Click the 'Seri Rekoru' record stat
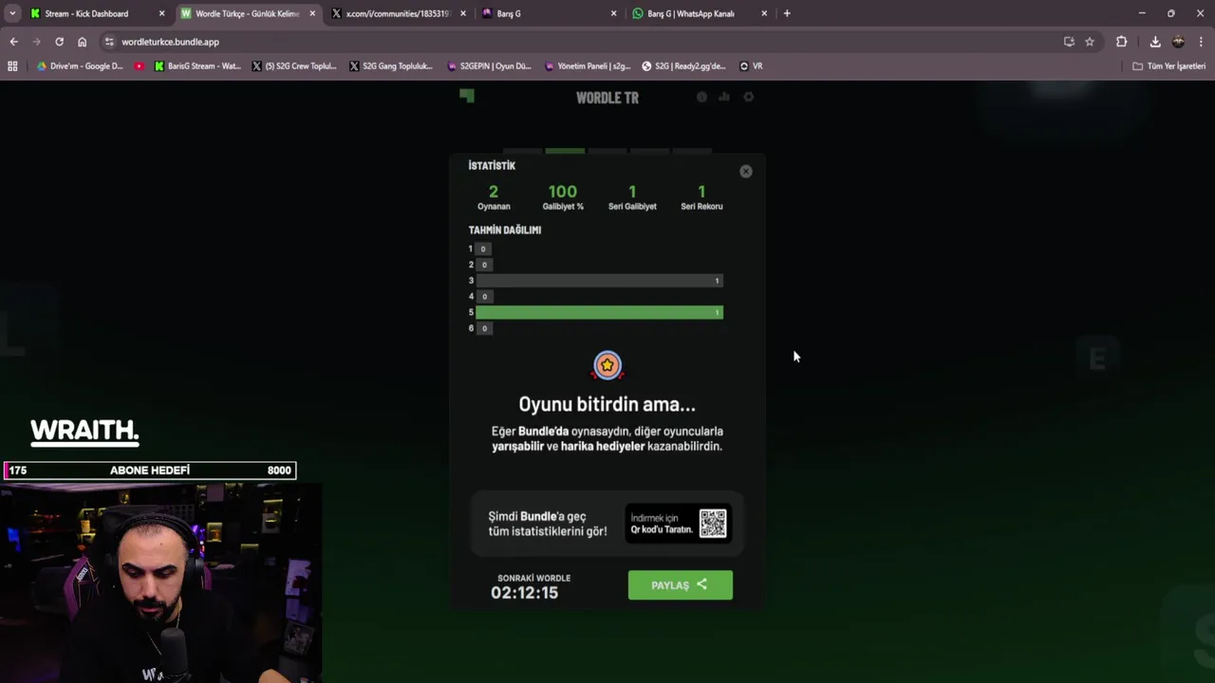The height and width of the screenshot is (683, 1215). (x=701, y=197)
